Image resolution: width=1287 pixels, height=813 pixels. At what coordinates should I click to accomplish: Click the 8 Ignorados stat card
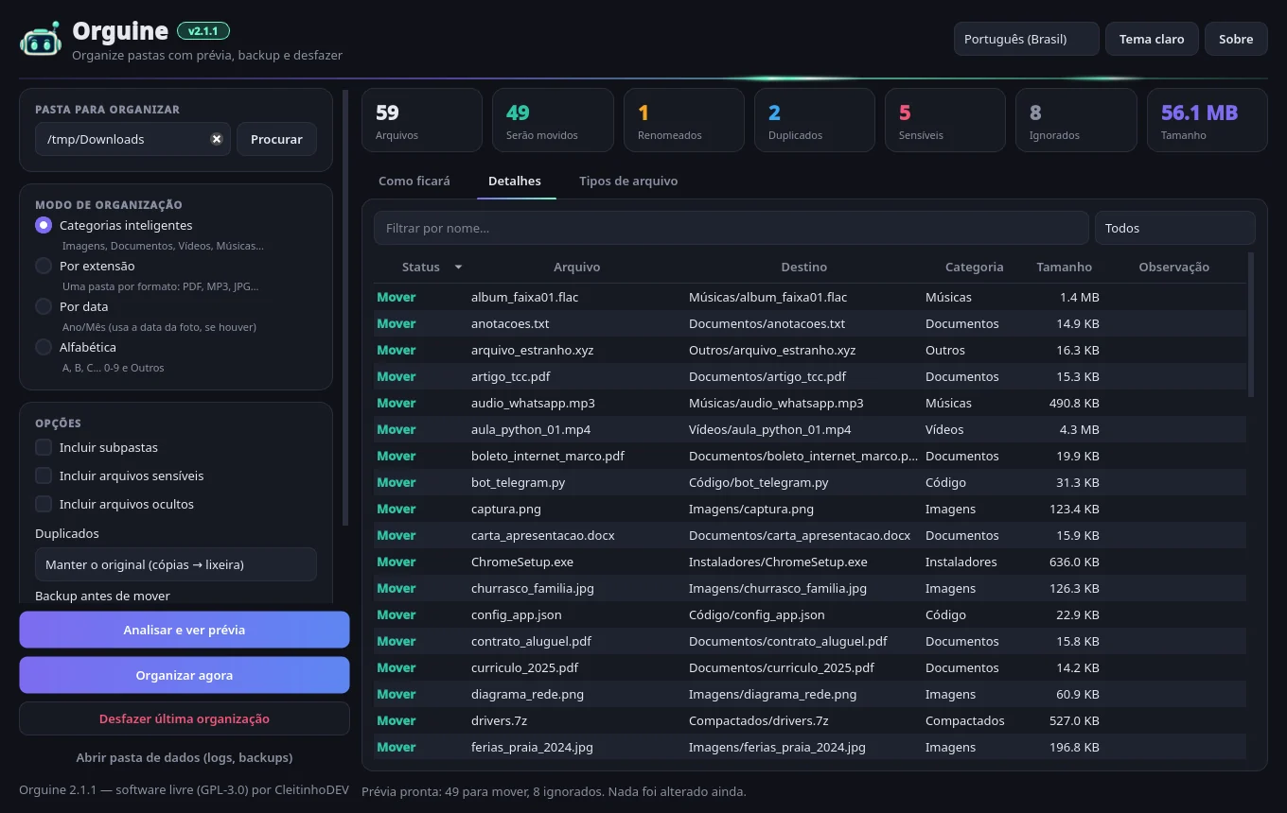pos(1076,120)
